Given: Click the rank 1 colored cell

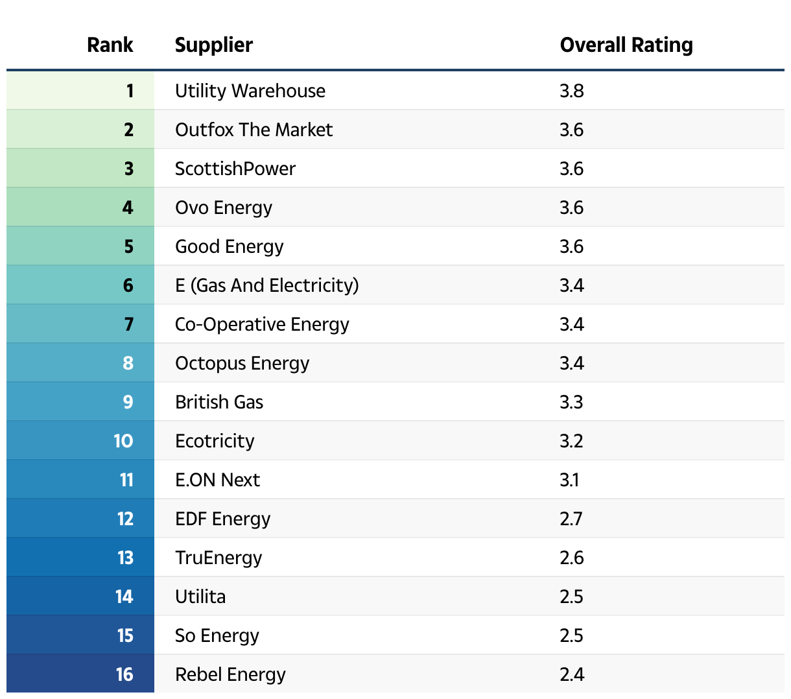Looking at the screenshot, I should [x=80, y=91].
